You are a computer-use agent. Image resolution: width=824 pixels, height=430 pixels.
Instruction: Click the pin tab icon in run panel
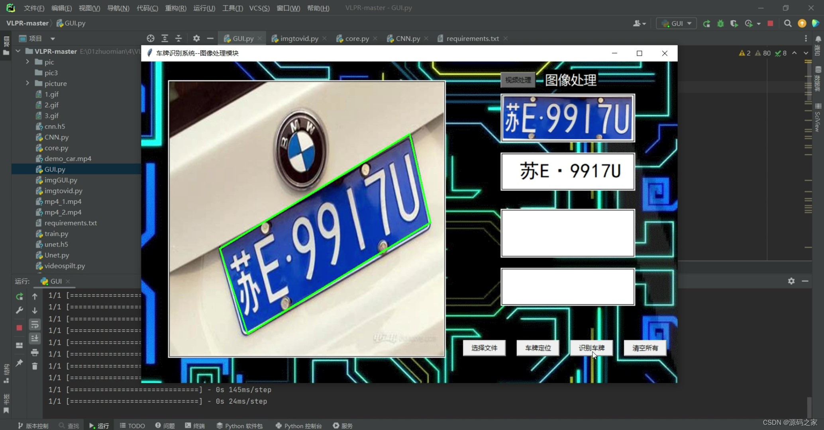tap(19, 363)
